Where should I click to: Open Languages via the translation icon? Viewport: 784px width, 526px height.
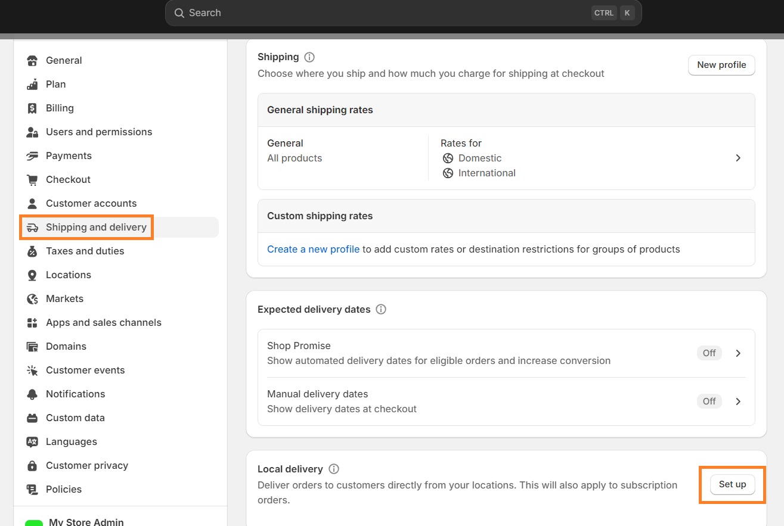point(32,441)
